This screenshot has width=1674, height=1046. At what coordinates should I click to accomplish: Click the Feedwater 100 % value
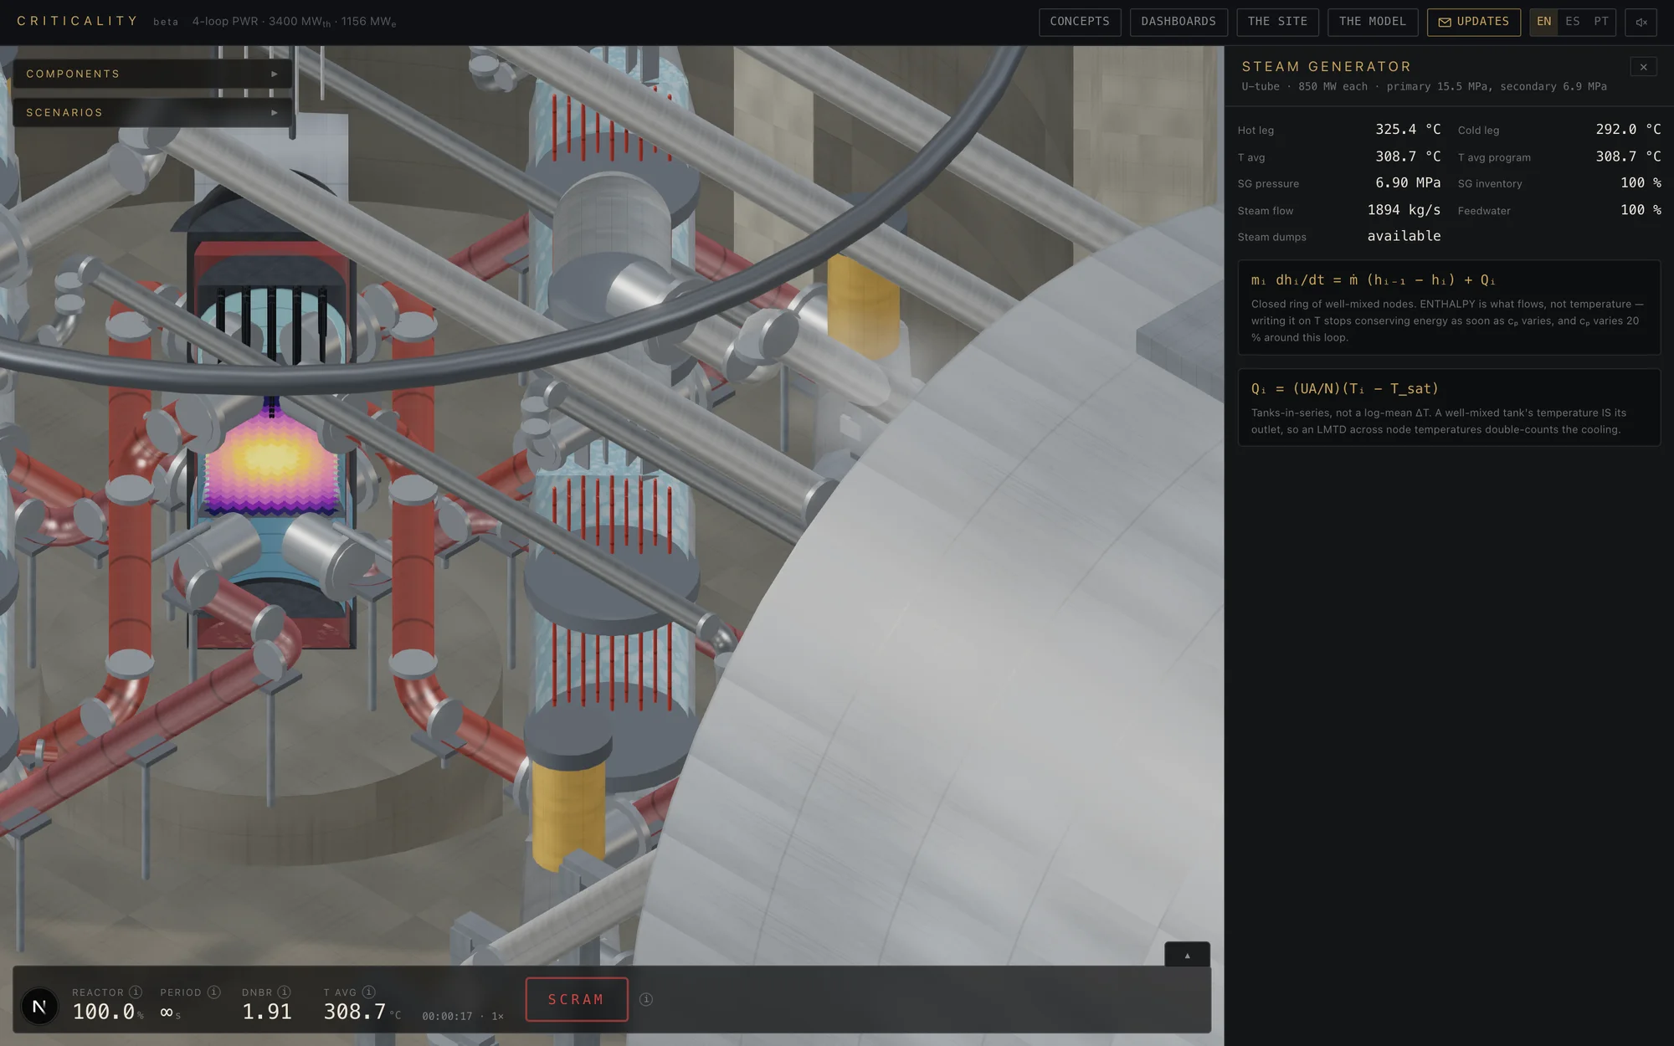1641,209
